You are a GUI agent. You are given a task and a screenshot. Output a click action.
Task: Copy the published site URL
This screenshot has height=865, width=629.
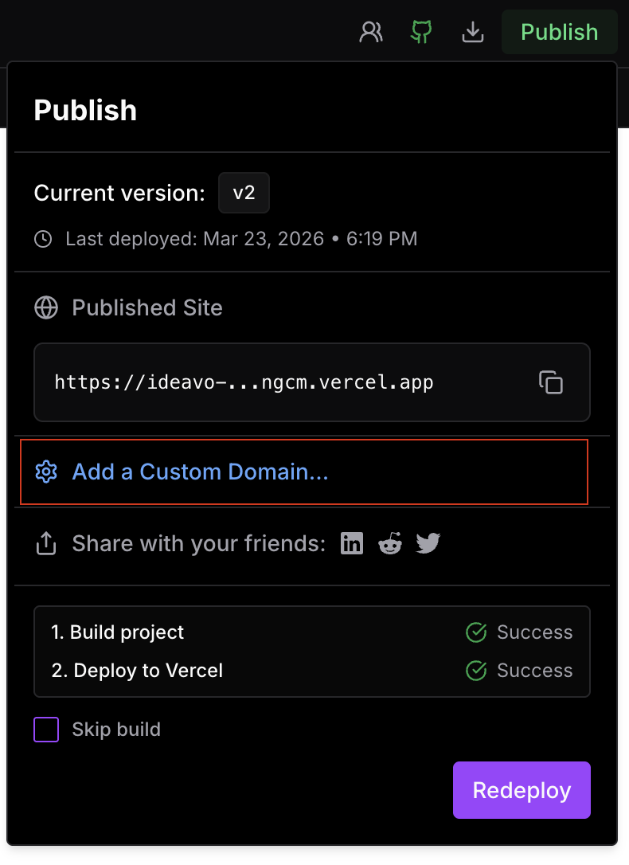(550, 382)
